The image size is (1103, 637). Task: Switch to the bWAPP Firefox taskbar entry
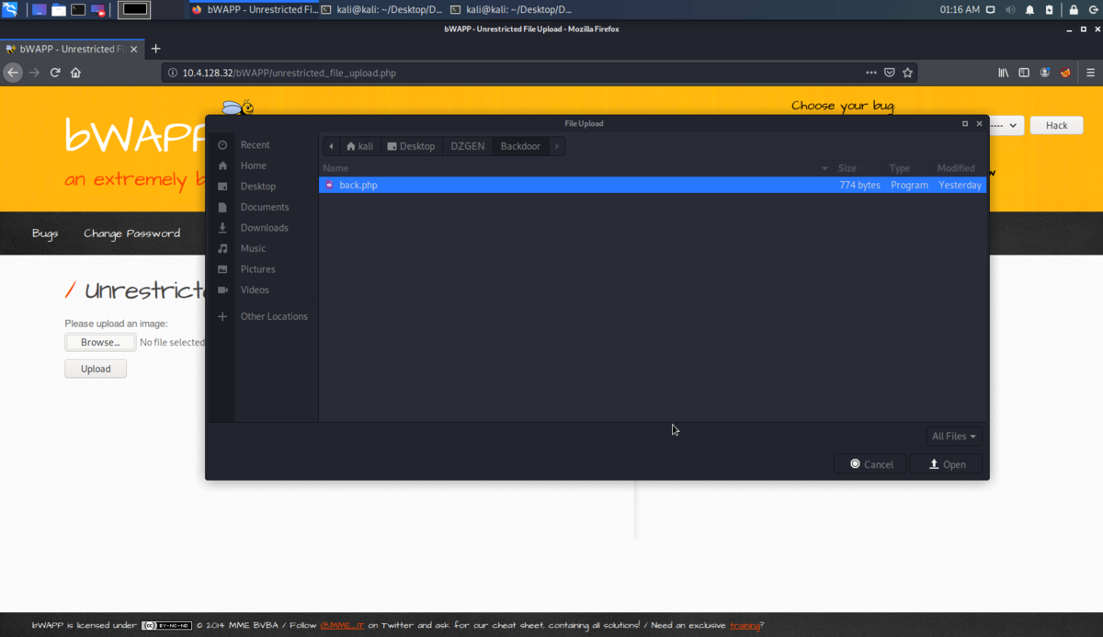point(253,10)
